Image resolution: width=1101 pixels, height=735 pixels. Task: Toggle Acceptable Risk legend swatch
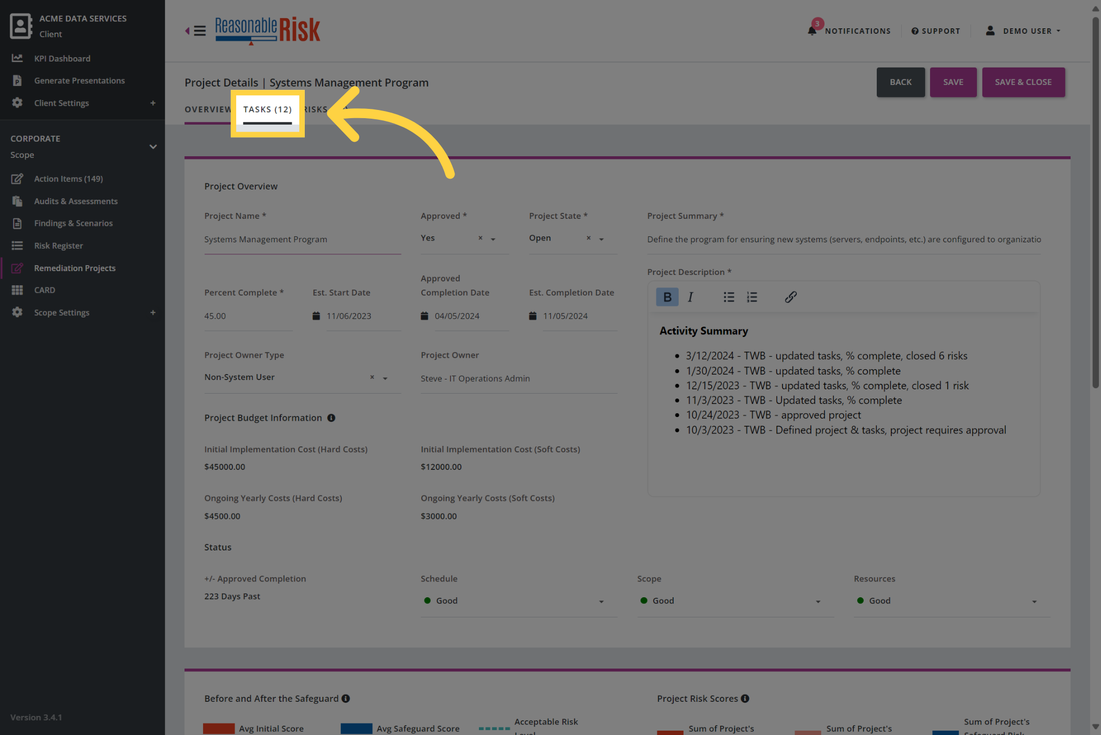point(494,728)
